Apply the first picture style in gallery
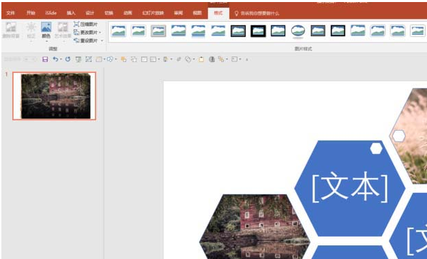 tap(119, 31)
